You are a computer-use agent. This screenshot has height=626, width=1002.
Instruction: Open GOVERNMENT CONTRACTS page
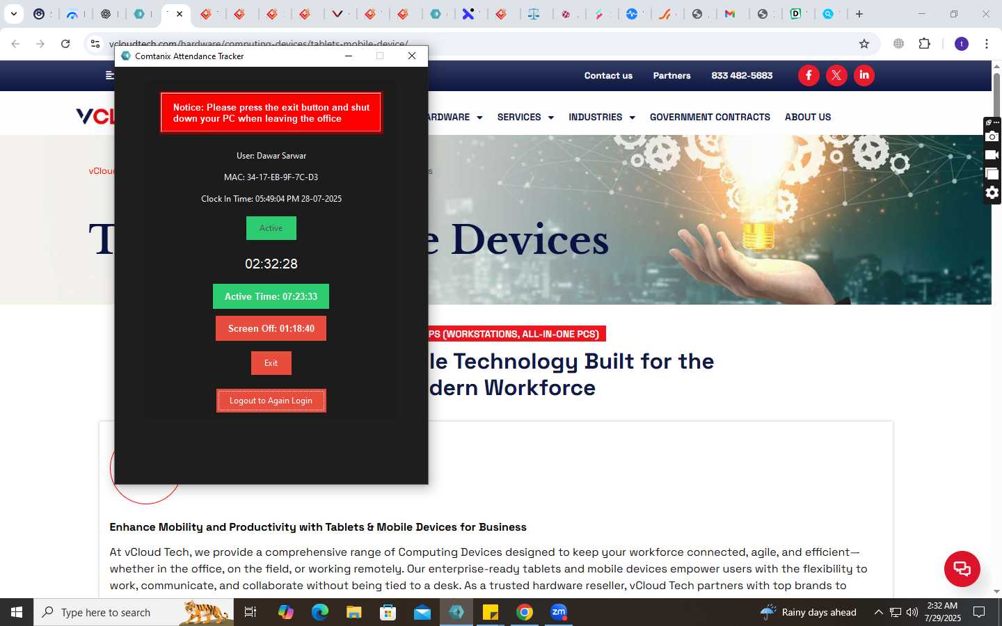(710, 117)
